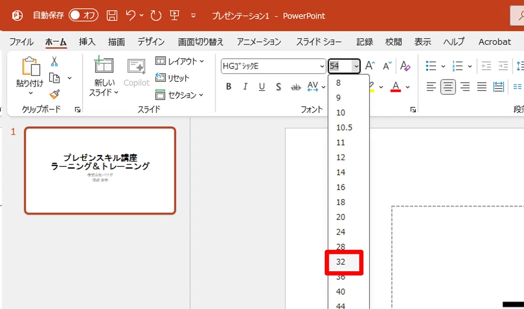Image resolution: width=524 pixels, height=309 pixels.
Task: Open character spacing AV menu
Action: [x=316, y=87]
